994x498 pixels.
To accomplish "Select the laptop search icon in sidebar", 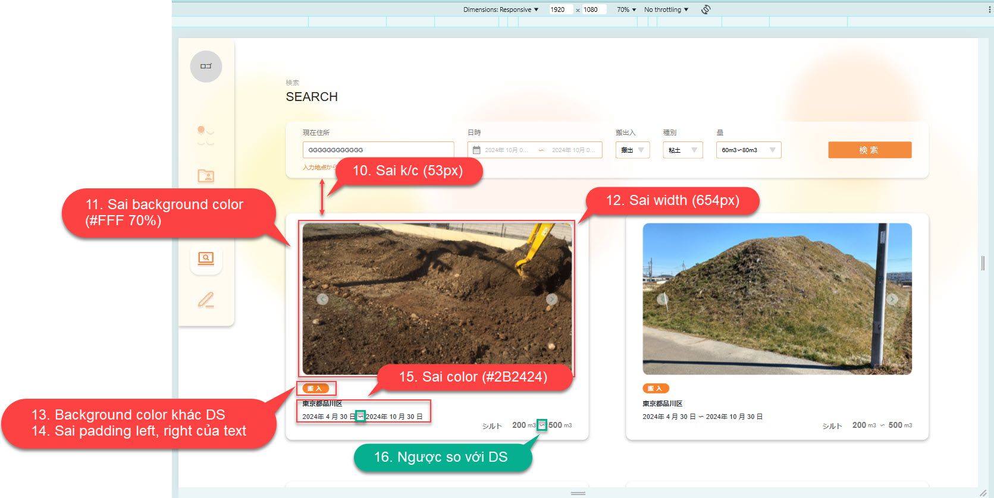I will pyautogui.click(x=206, y=259).
